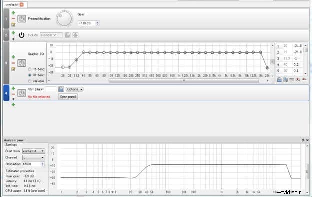Export Graphic EQ response to file icon

click(x=285, y=80)
